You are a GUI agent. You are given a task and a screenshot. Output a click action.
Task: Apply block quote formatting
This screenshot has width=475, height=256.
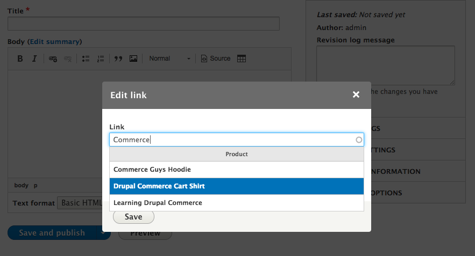[118, 58]
